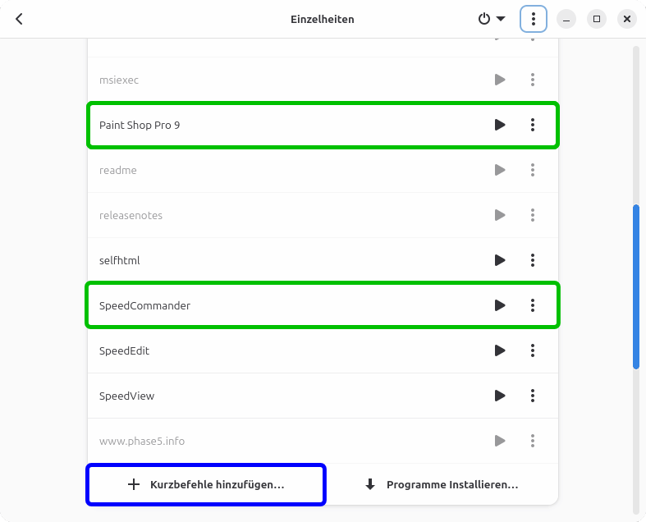Launch SpeedView with play arrow
Screen dimensions: 646x522
pos(500,396)
